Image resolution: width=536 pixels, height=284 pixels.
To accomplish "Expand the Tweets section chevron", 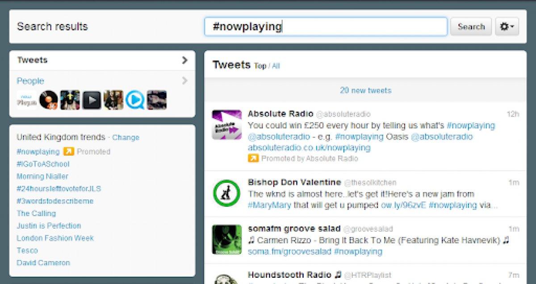I will (x=185, y=60).
